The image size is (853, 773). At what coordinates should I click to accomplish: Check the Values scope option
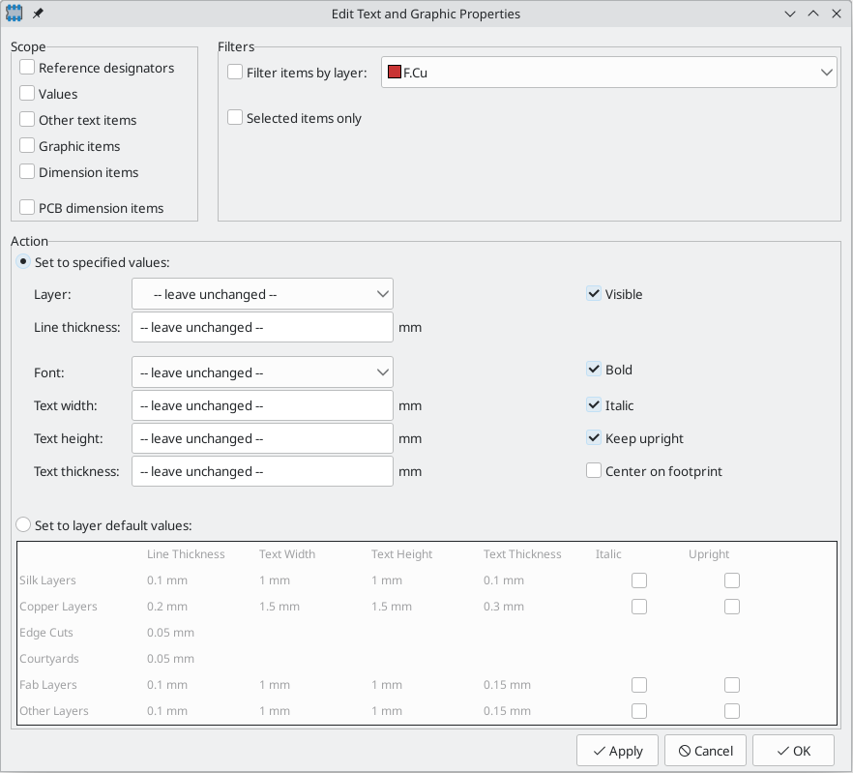(x=27, y=94)
